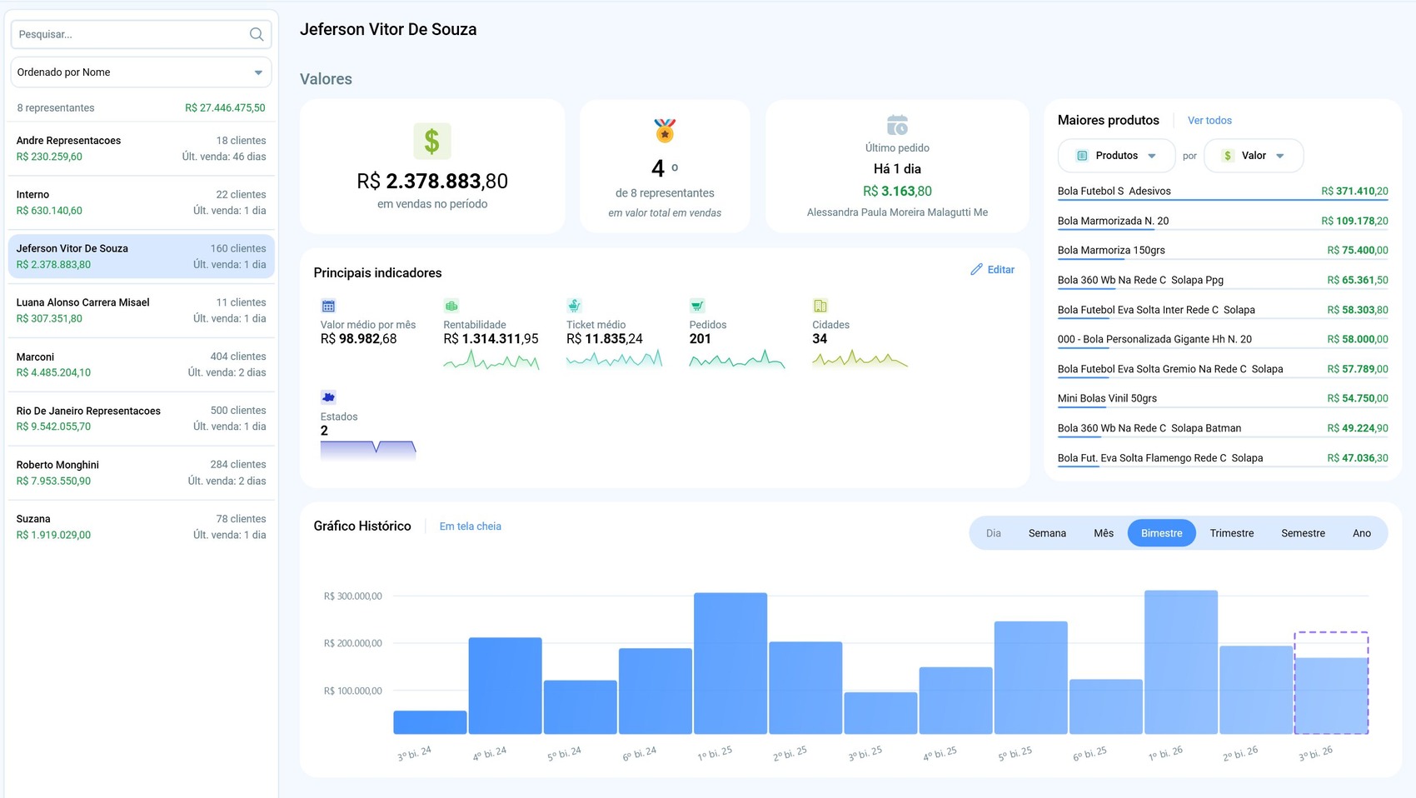Click the dollar icon in Valor dropdown

1228,156
